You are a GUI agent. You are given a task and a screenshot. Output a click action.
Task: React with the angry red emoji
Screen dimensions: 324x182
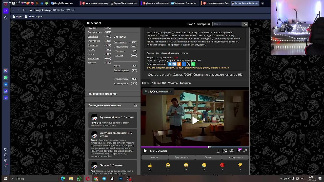222,165
